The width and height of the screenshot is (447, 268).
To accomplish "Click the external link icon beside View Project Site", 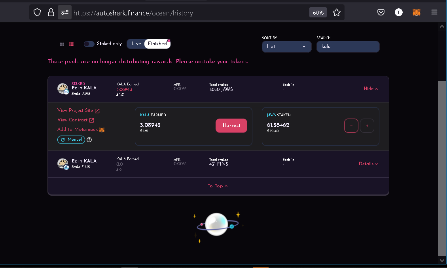I will coord(97,111).
